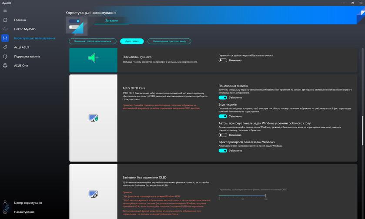Turn off the Зсув пікселів toggle
Image resolution: width=365 pixels, height=219 pixels.
[x=223, y=116]
